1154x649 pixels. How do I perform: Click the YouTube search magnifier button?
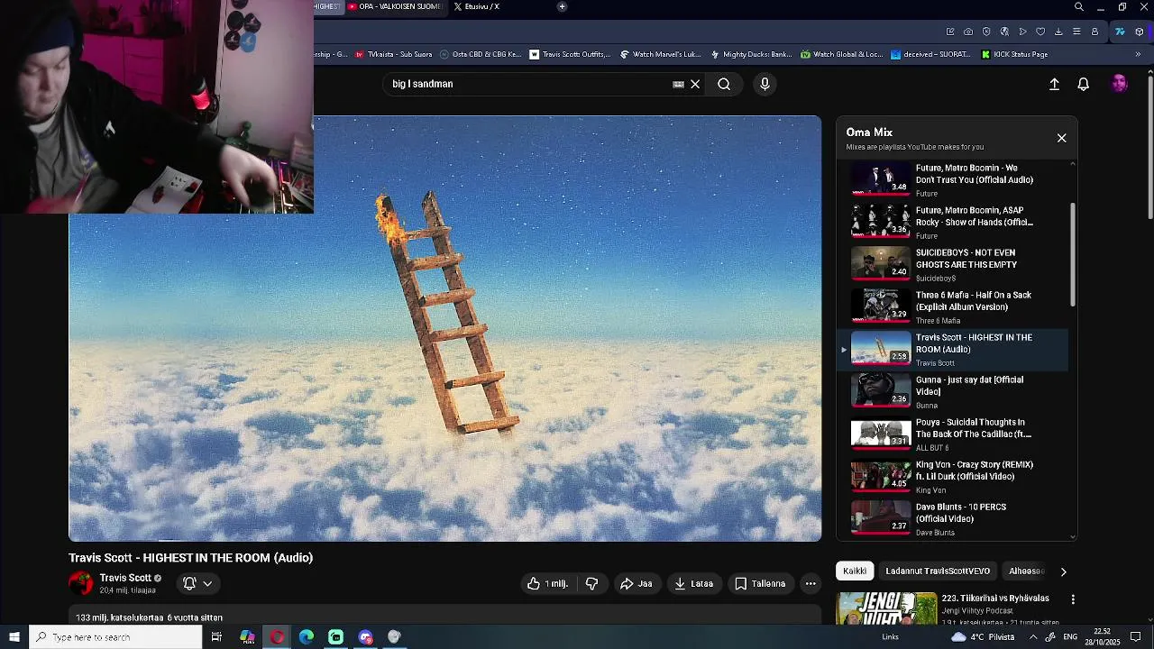[x=724, y=84]
